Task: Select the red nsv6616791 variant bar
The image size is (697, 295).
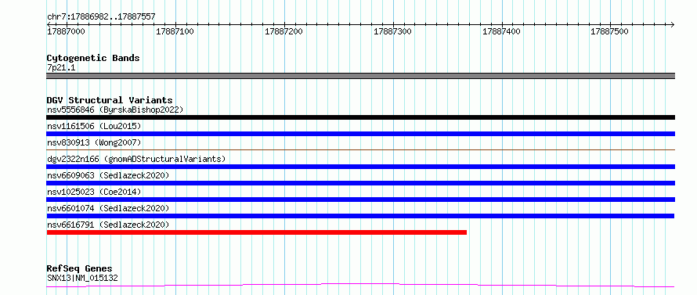Action: coord(257,232)
